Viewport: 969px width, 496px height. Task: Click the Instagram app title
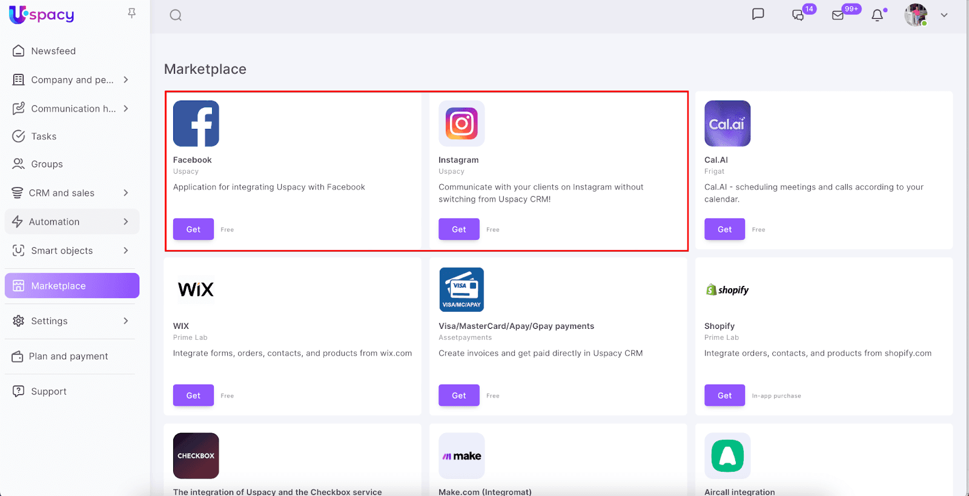tap(458, 160)
